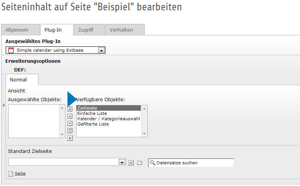300x186 pixels.
Task: Move selected object up one position
Action: pos(70,116)
